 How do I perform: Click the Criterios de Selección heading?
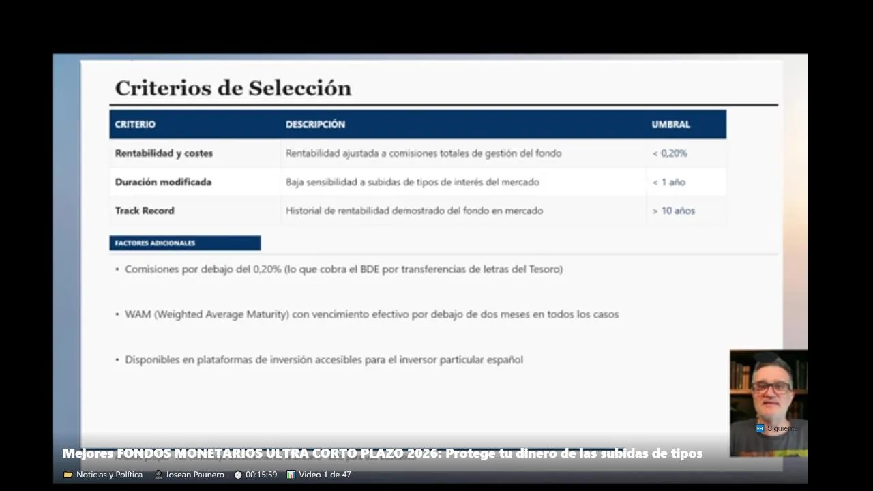coord(233,88)
